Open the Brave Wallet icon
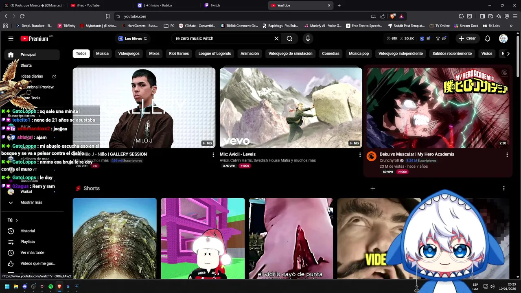This screenshot has height=293, width=521. pyautogui.click(x=490, y=16)
